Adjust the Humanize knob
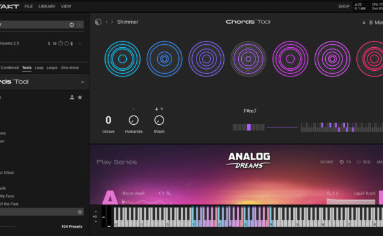 133,120
